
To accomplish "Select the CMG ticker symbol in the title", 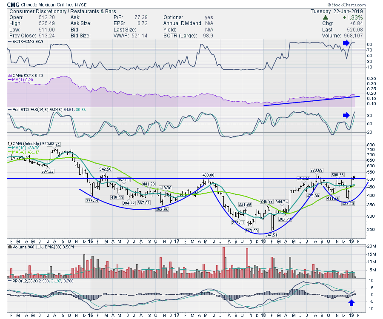I will 13,5.
